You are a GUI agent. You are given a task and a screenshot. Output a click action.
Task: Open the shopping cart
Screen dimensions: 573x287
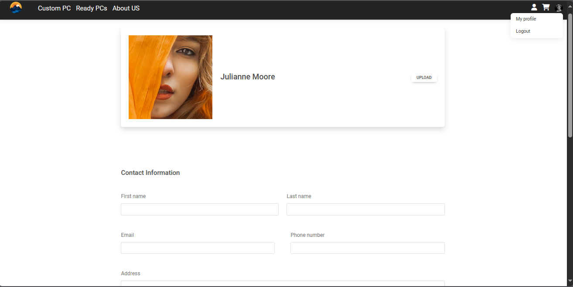pos(546,7)
